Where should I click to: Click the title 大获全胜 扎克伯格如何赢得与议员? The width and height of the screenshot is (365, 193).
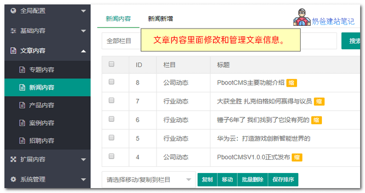(x=265, y=101)
